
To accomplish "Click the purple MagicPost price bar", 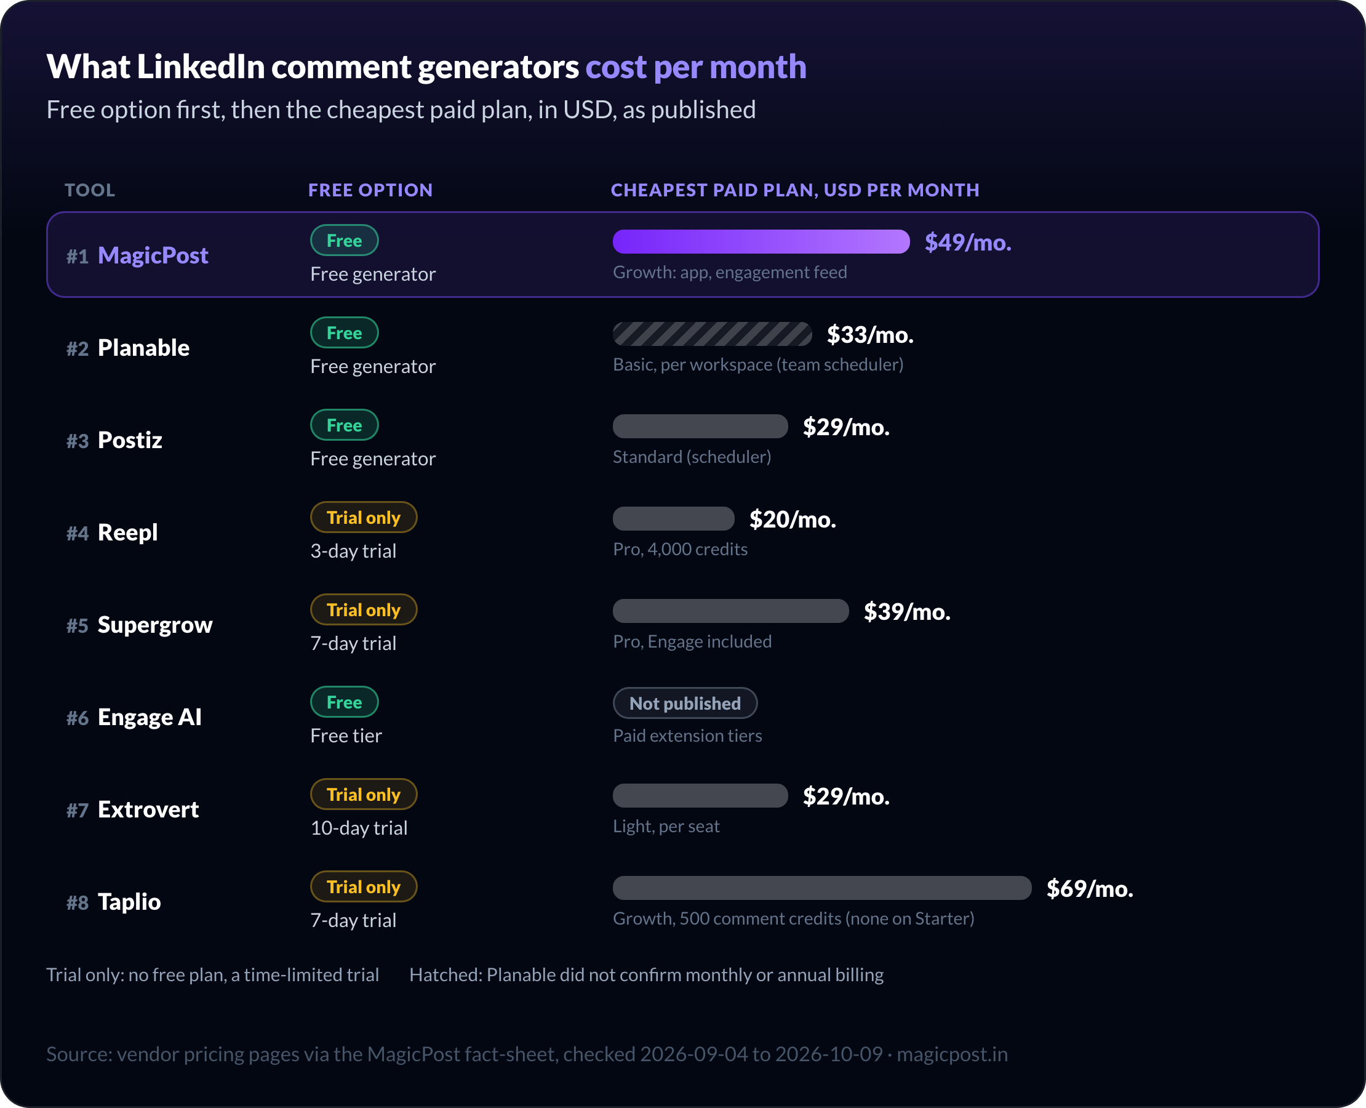I will tap(761, 242).
